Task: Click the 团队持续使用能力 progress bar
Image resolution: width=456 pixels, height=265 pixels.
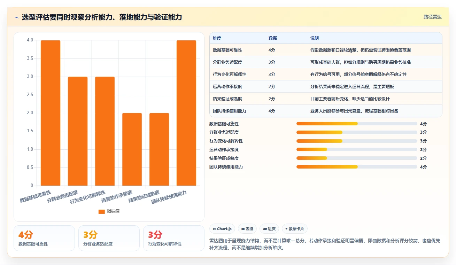Action: [357, 167]
